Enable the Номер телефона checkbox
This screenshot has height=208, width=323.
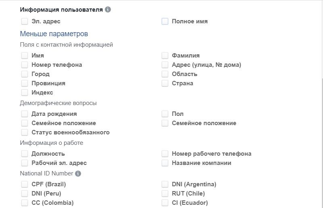point(25,64)
